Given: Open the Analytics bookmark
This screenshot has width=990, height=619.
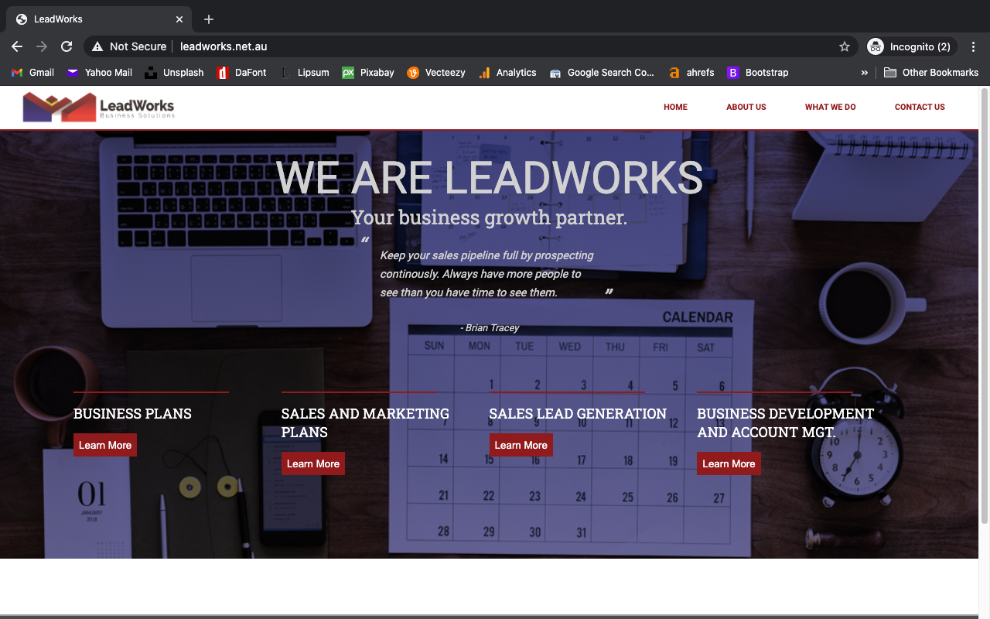Looking at the screenshot, I should [x=507, y=73].
